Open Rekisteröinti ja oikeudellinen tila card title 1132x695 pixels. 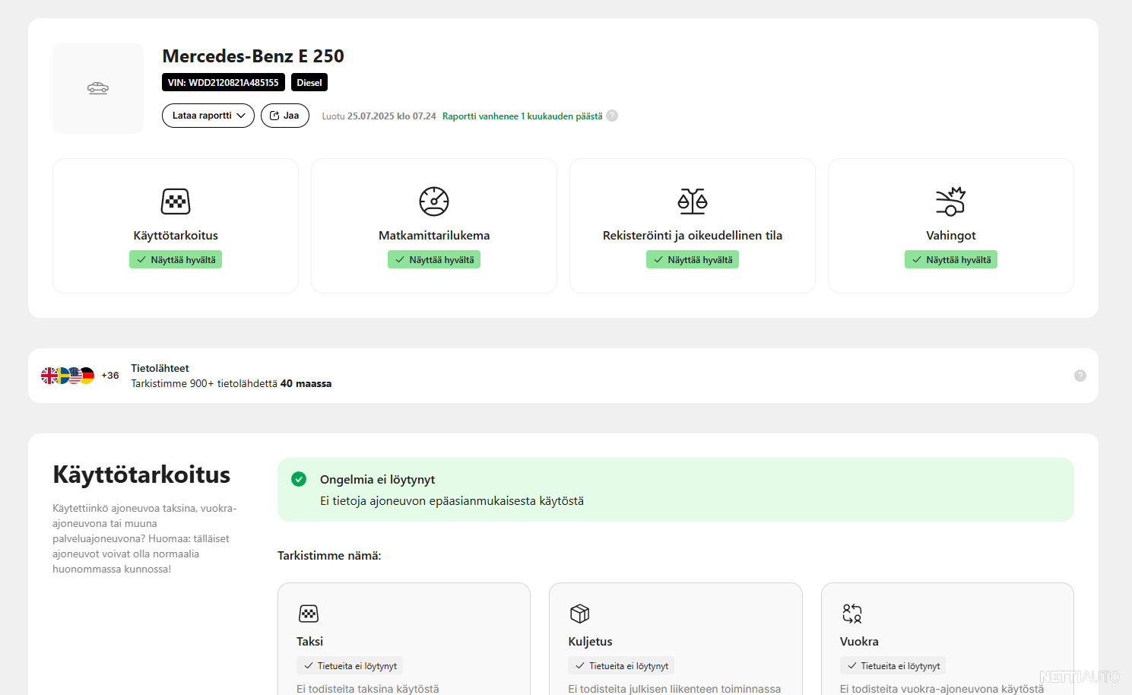693,236
